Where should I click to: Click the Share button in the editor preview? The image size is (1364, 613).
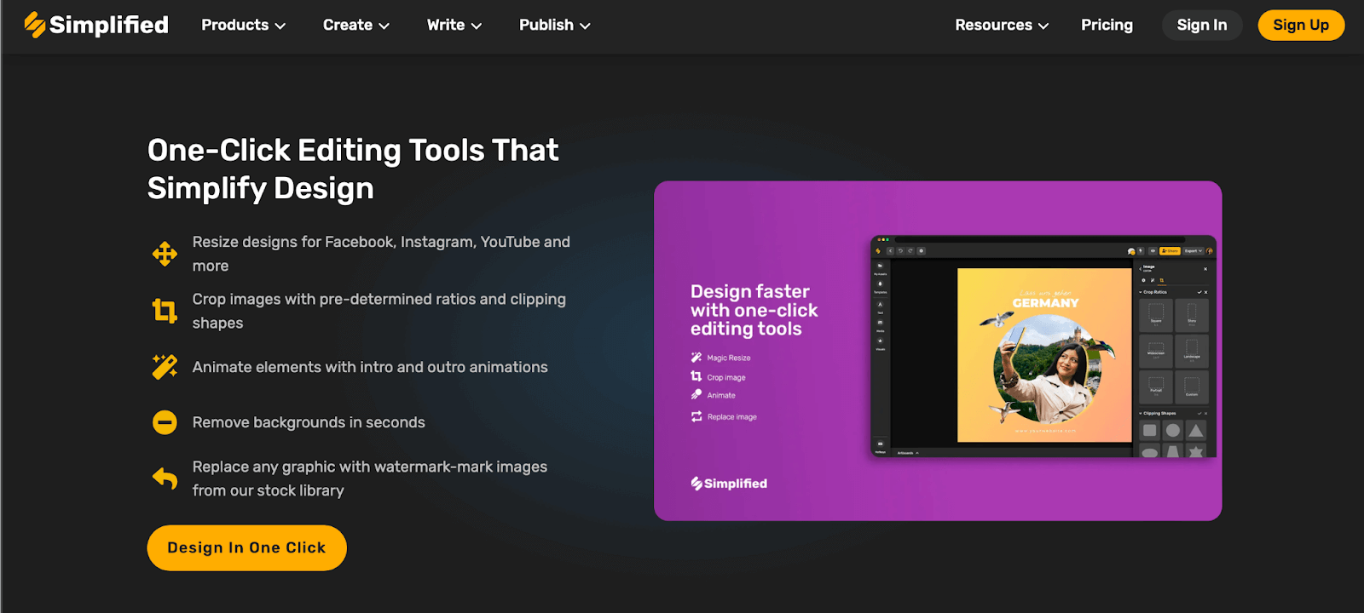(x=1170, y=251)
